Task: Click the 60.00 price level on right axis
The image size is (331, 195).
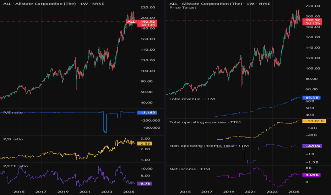Action: click(311, 89)
